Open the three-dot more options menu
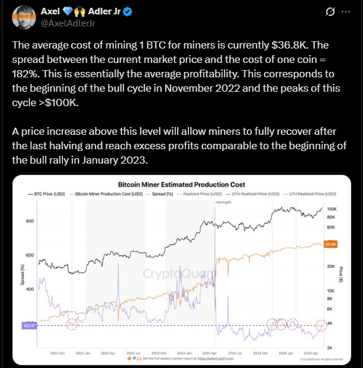This screenshot has height=368, width=363. [346, 11]
